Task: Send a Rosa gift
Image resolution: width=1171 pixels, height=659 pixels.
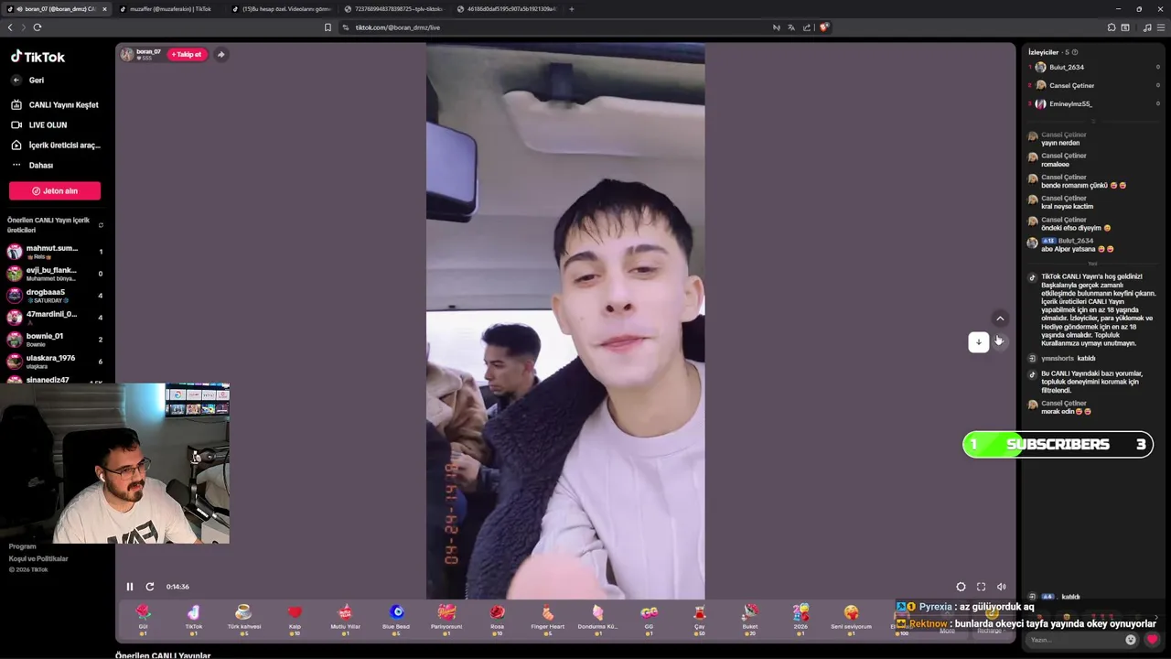Action: [x=497, y=619]
